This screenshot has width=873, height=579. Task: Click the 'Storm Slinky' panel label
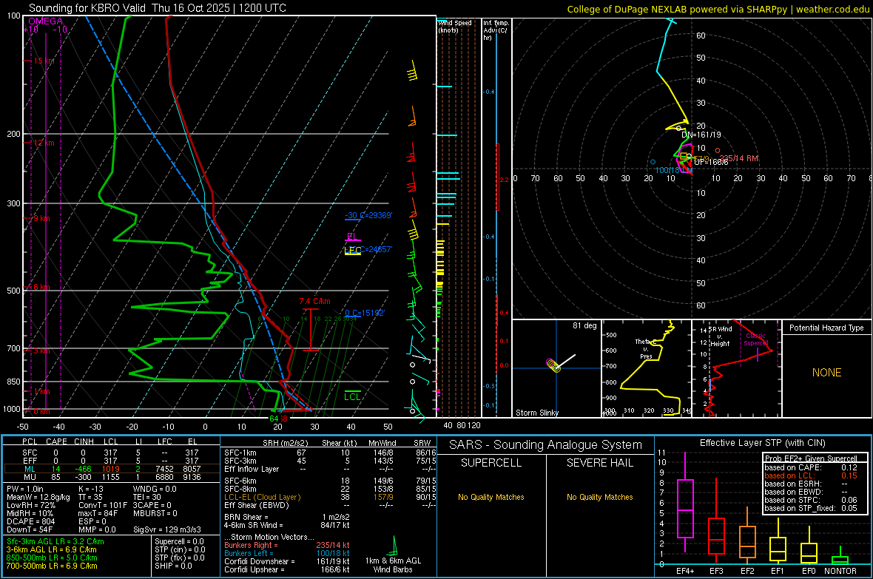click(536, 413)
